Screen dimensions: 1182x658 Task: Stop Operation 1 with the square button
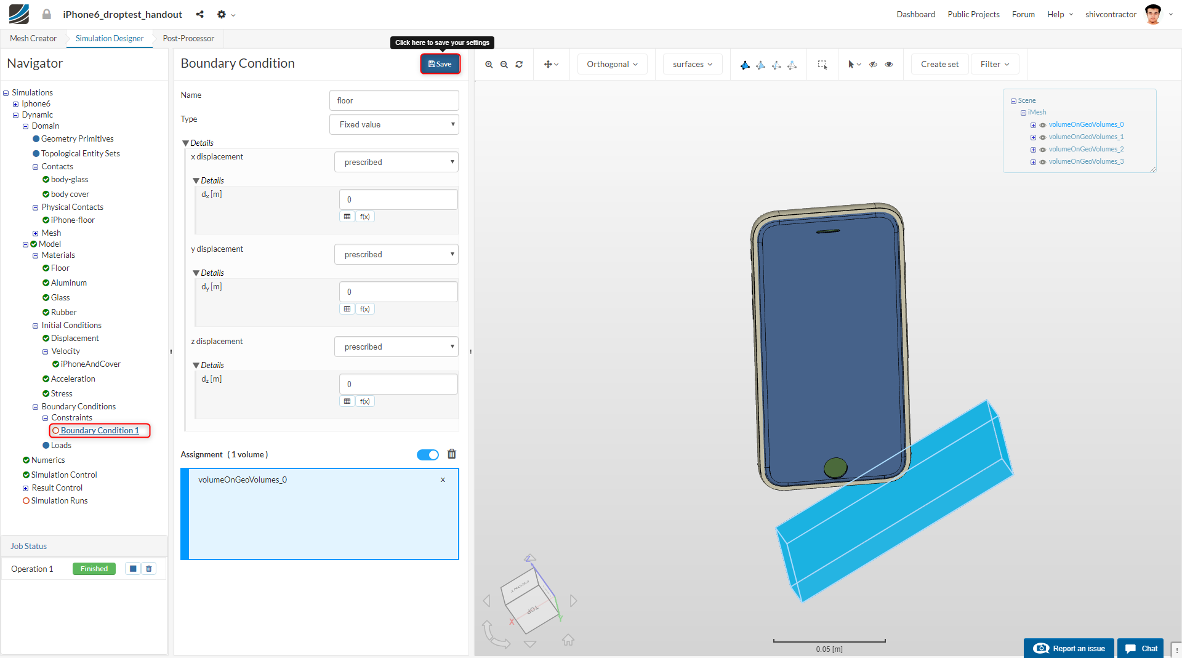click(133, 569)
